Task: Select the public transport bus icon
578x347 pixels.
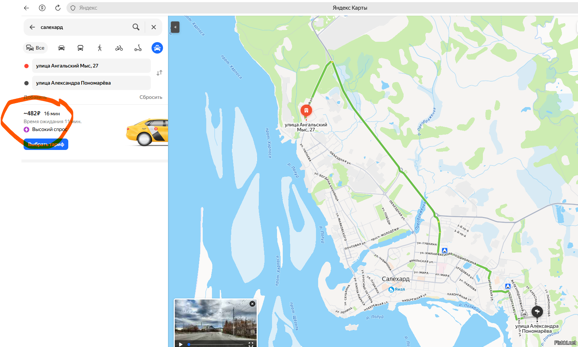Action: [x=80, y=48]
